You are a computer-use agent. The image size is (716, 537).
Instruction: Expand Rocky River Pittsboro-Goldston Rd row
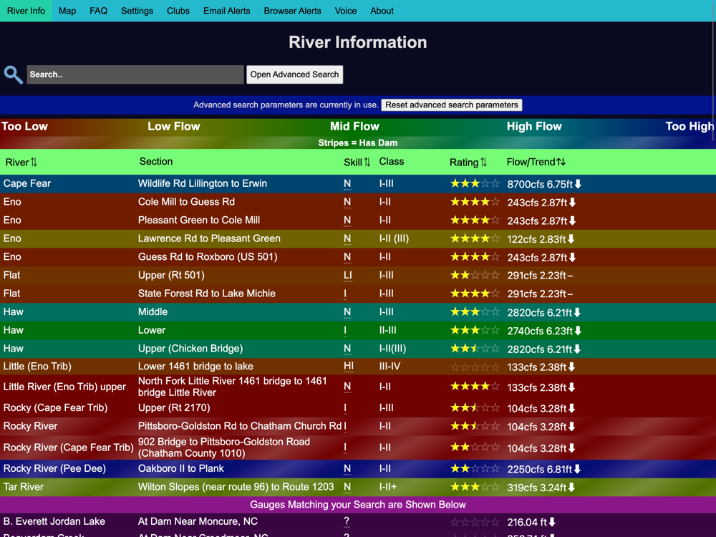[358, 426]
